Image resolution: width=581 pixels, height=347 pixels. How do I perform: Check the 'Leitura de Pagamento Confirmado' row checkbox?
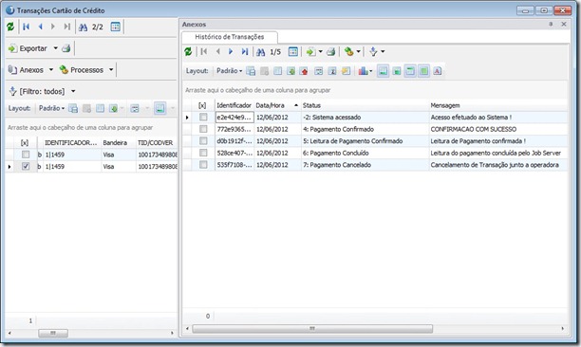(x=203, y=141)
